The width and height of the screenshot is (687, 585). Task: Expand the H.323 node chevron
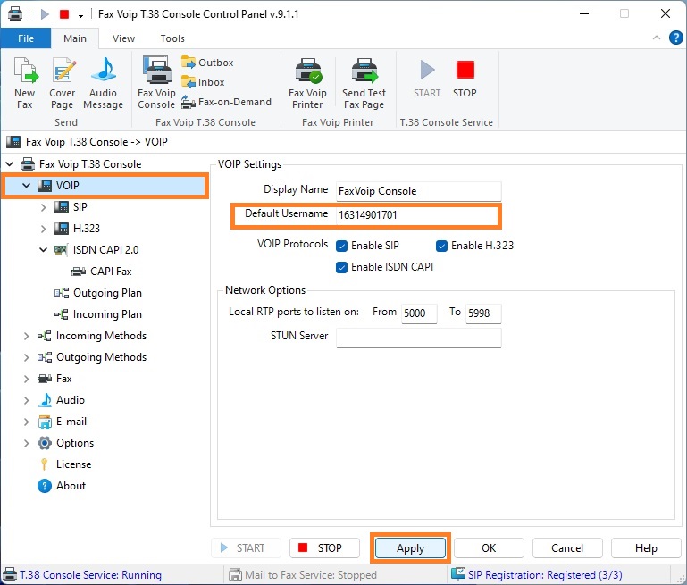(x=43, y=229)
